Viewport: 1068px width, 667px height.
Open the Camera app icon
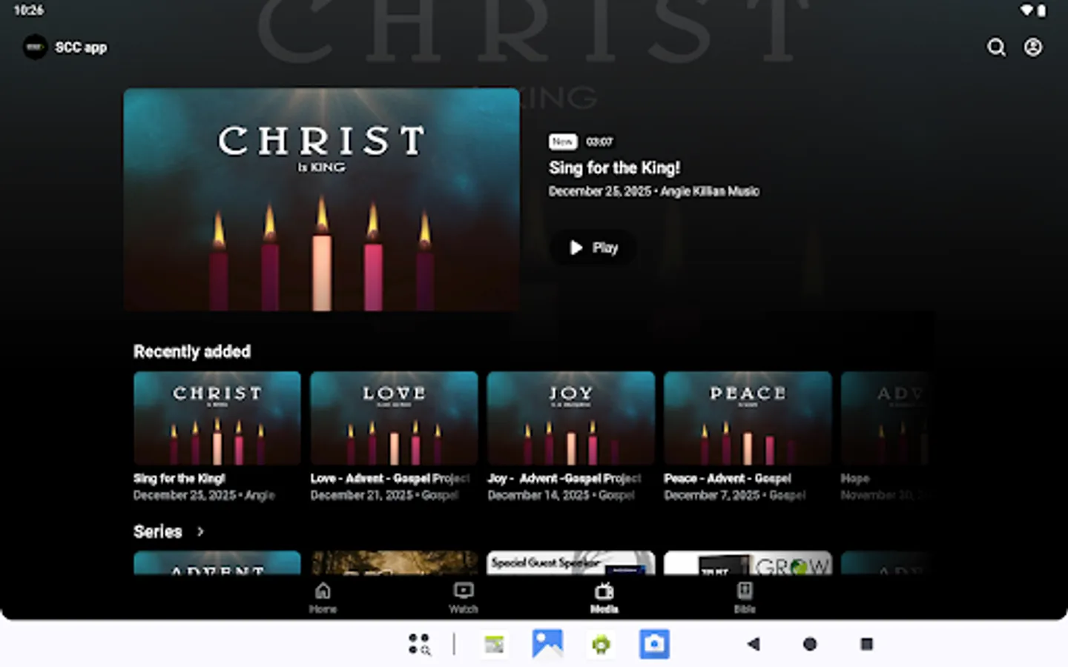[653, 644]
